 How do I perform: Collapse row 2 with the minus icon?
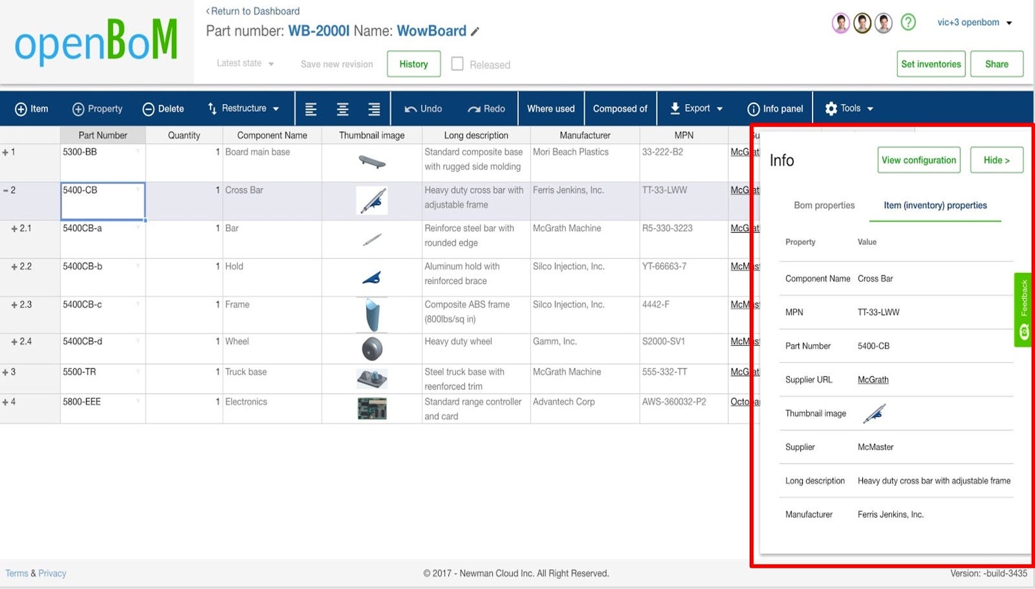[5, 191]
